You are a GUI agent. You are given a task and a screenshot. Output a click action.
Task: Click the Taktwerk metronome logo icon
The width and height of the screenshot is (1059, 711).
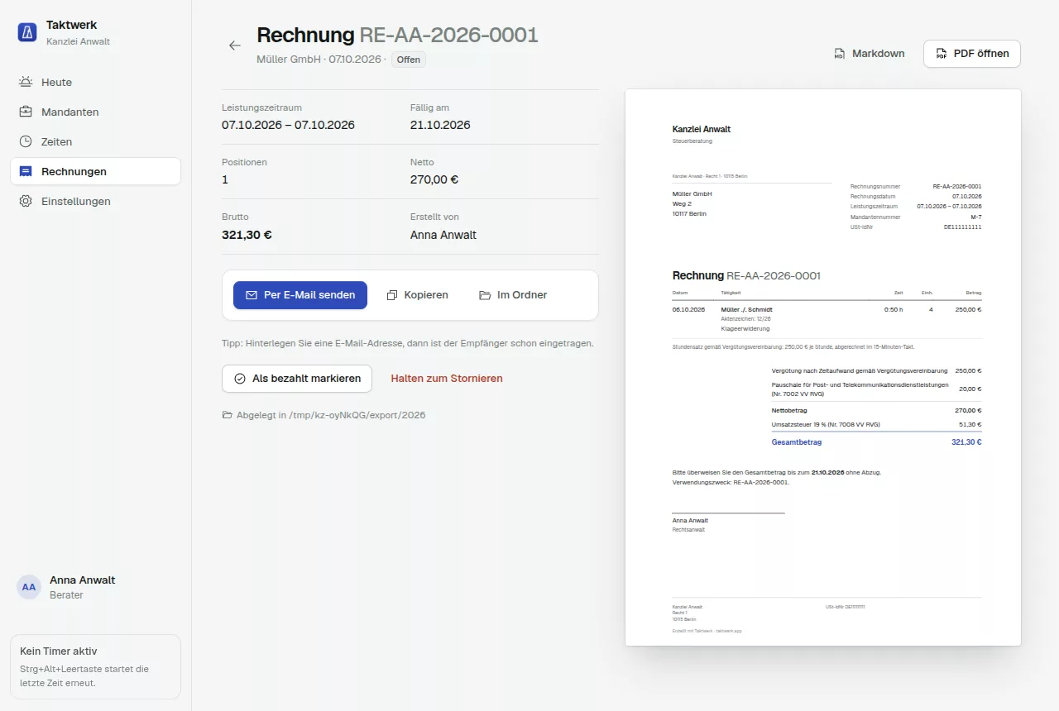(27, 32)
